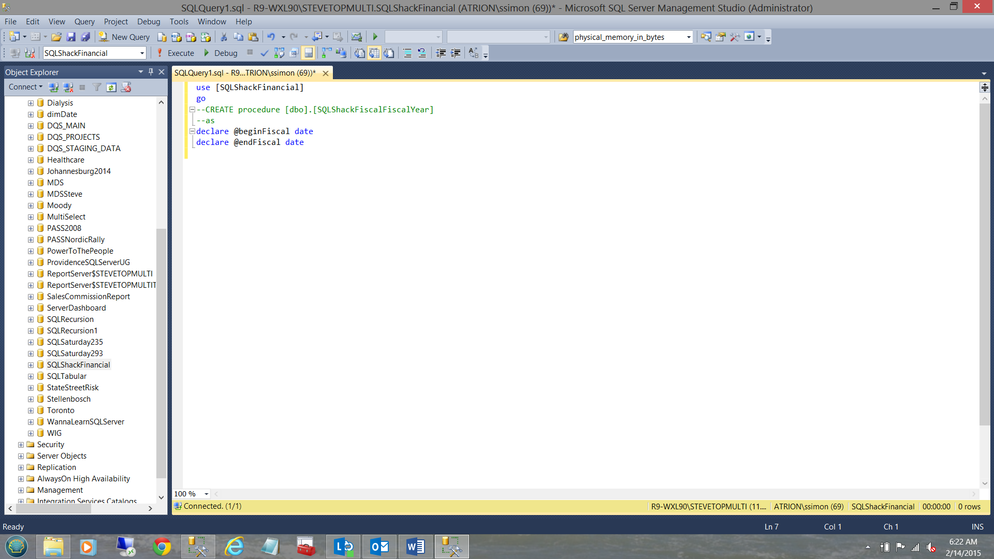Open the Tools menu

click(x=179, y=21)
